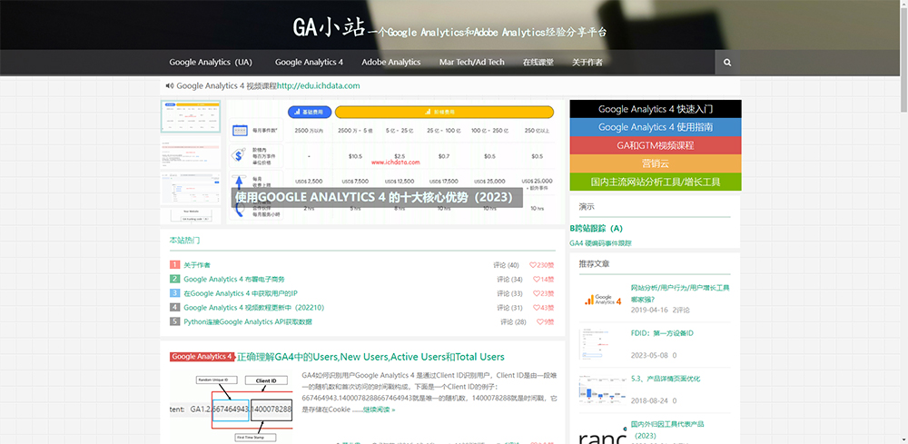The width and height of the screenshot is (908, 444).
Task: Open the Google Analytics (UA) menu
Action: point(211,62)
